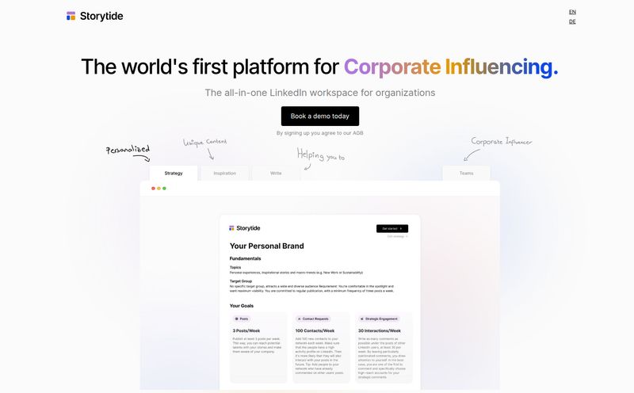Open the Teams tab
The height and width of the screenshot is (393, 634).
pyautogui.click(x=466, y=173)
